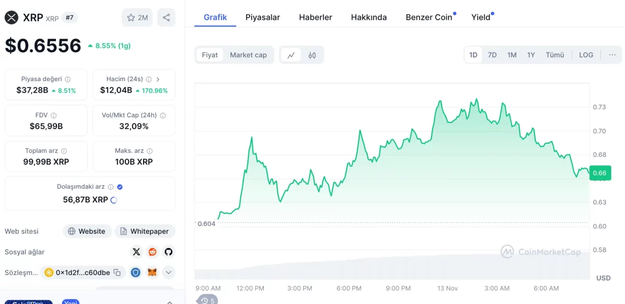Open the Haberler tab

pos(315,17)
